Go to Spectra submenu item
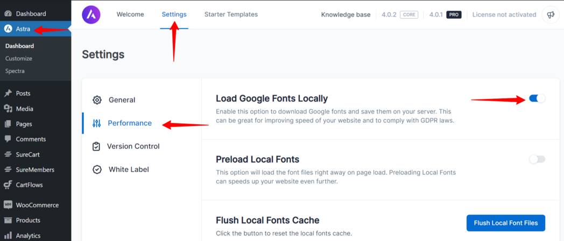The height and width of the screenshot is (241, 564). (15, 71)
